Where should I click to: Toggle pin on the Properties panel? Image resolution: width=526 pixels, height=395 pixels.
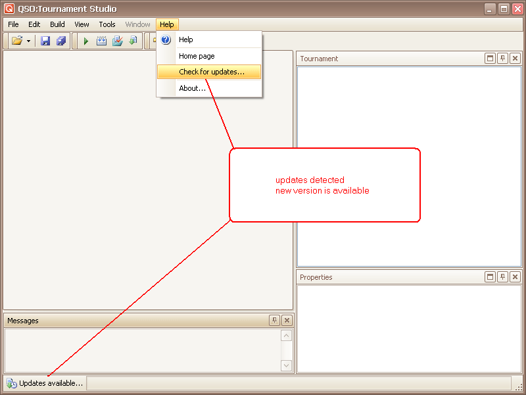(x=502, y=277)
